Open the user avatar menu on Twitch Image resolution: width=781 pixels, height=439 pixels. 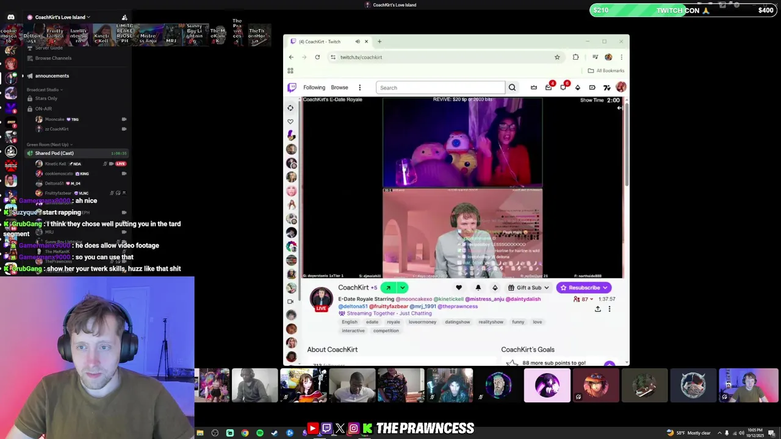coord(621,87)
